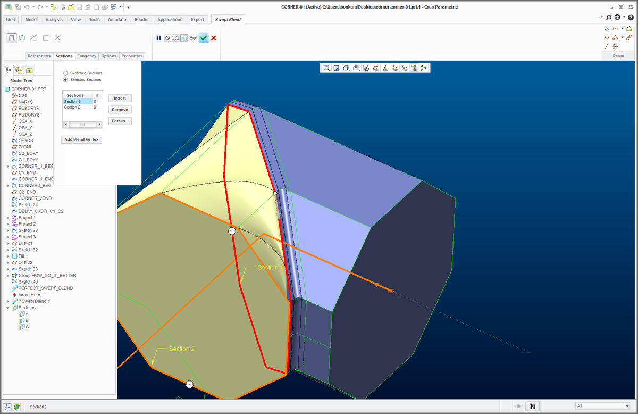Open the Display Style dropdown in graphics toolbar
The width and height of the screenshot is (638, 414).
pyautogui.click(x=346, y=68)
